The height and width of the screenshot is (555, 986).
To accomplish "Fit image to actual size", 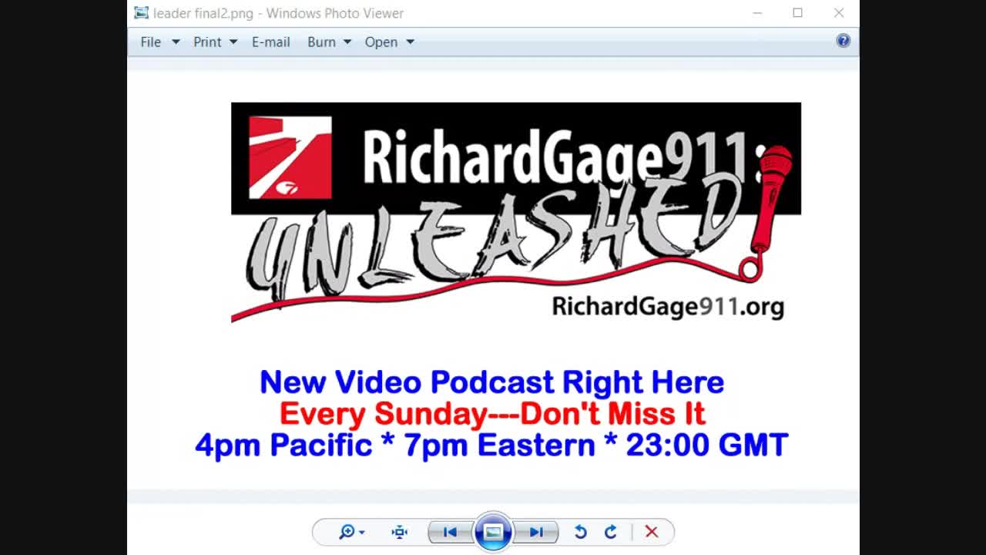I will tap(399, 532).
